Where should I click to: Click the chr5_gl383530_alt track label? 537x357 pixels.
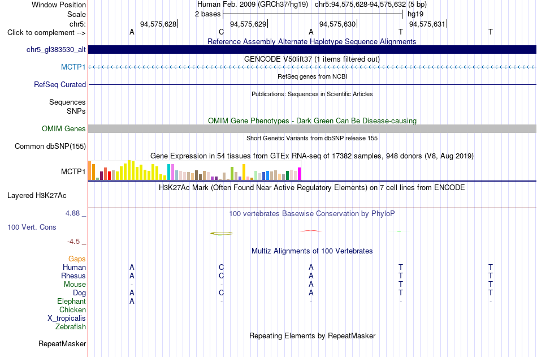coord(56,50)
